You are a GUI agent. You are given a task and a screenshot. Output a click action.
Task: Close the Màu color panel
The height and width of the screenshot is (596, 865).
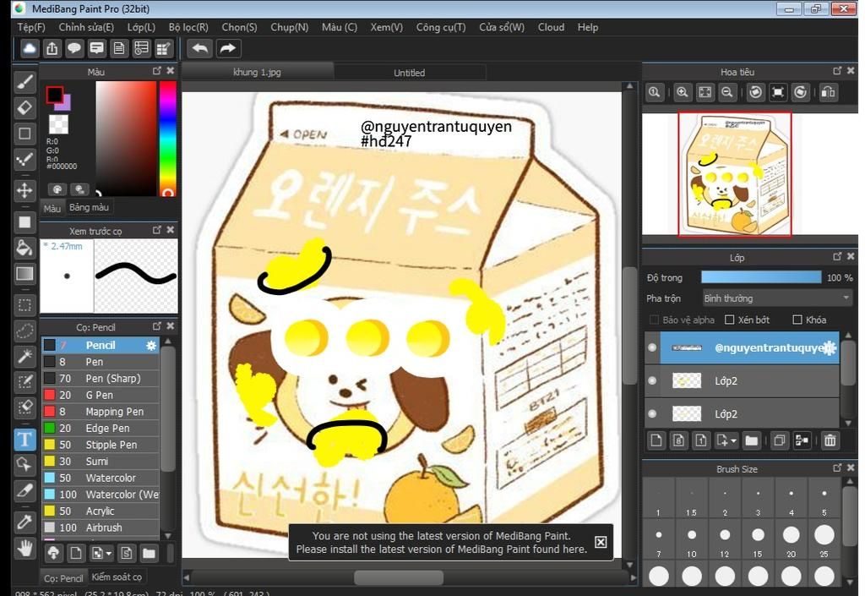[x=171, y=71]
